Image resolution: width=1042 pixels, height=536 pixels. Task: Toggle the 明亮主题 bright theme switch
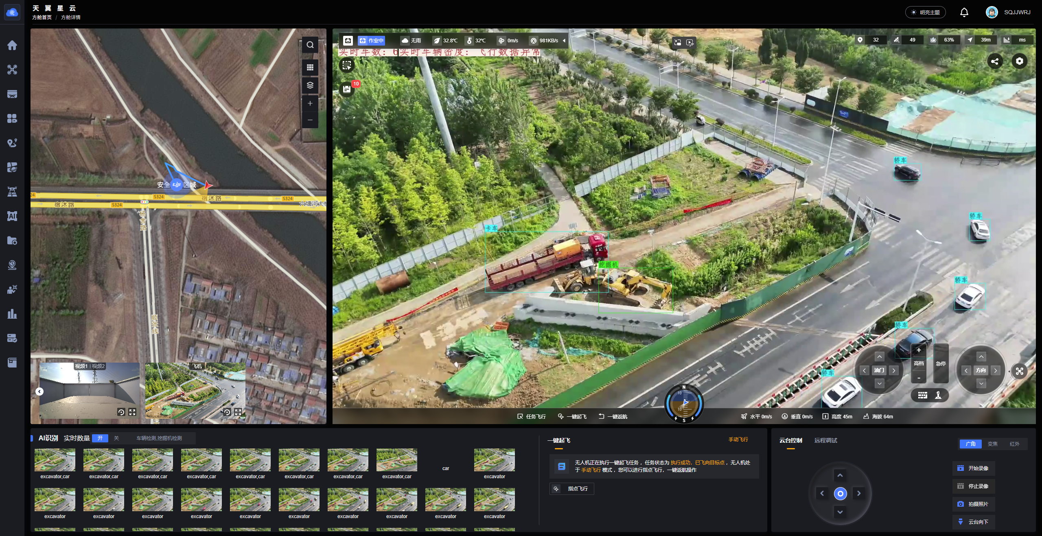tap(925, 13)
